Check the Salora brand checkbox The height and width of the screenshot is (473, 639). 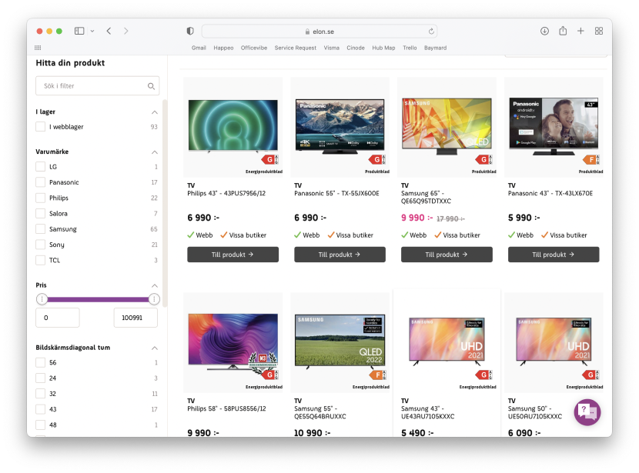40,213
